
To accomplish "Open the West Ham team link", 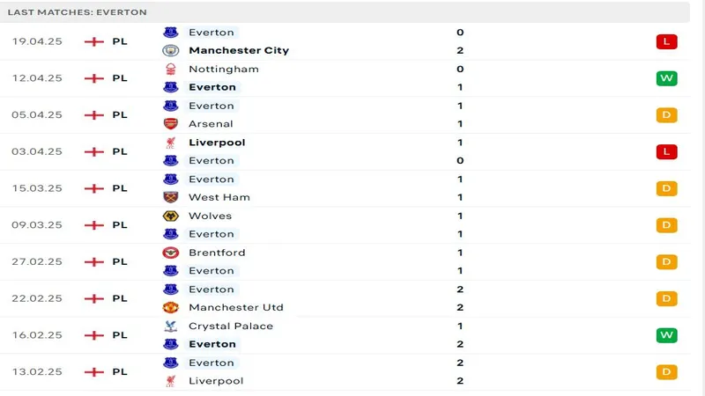I will (x=219, y=197).
